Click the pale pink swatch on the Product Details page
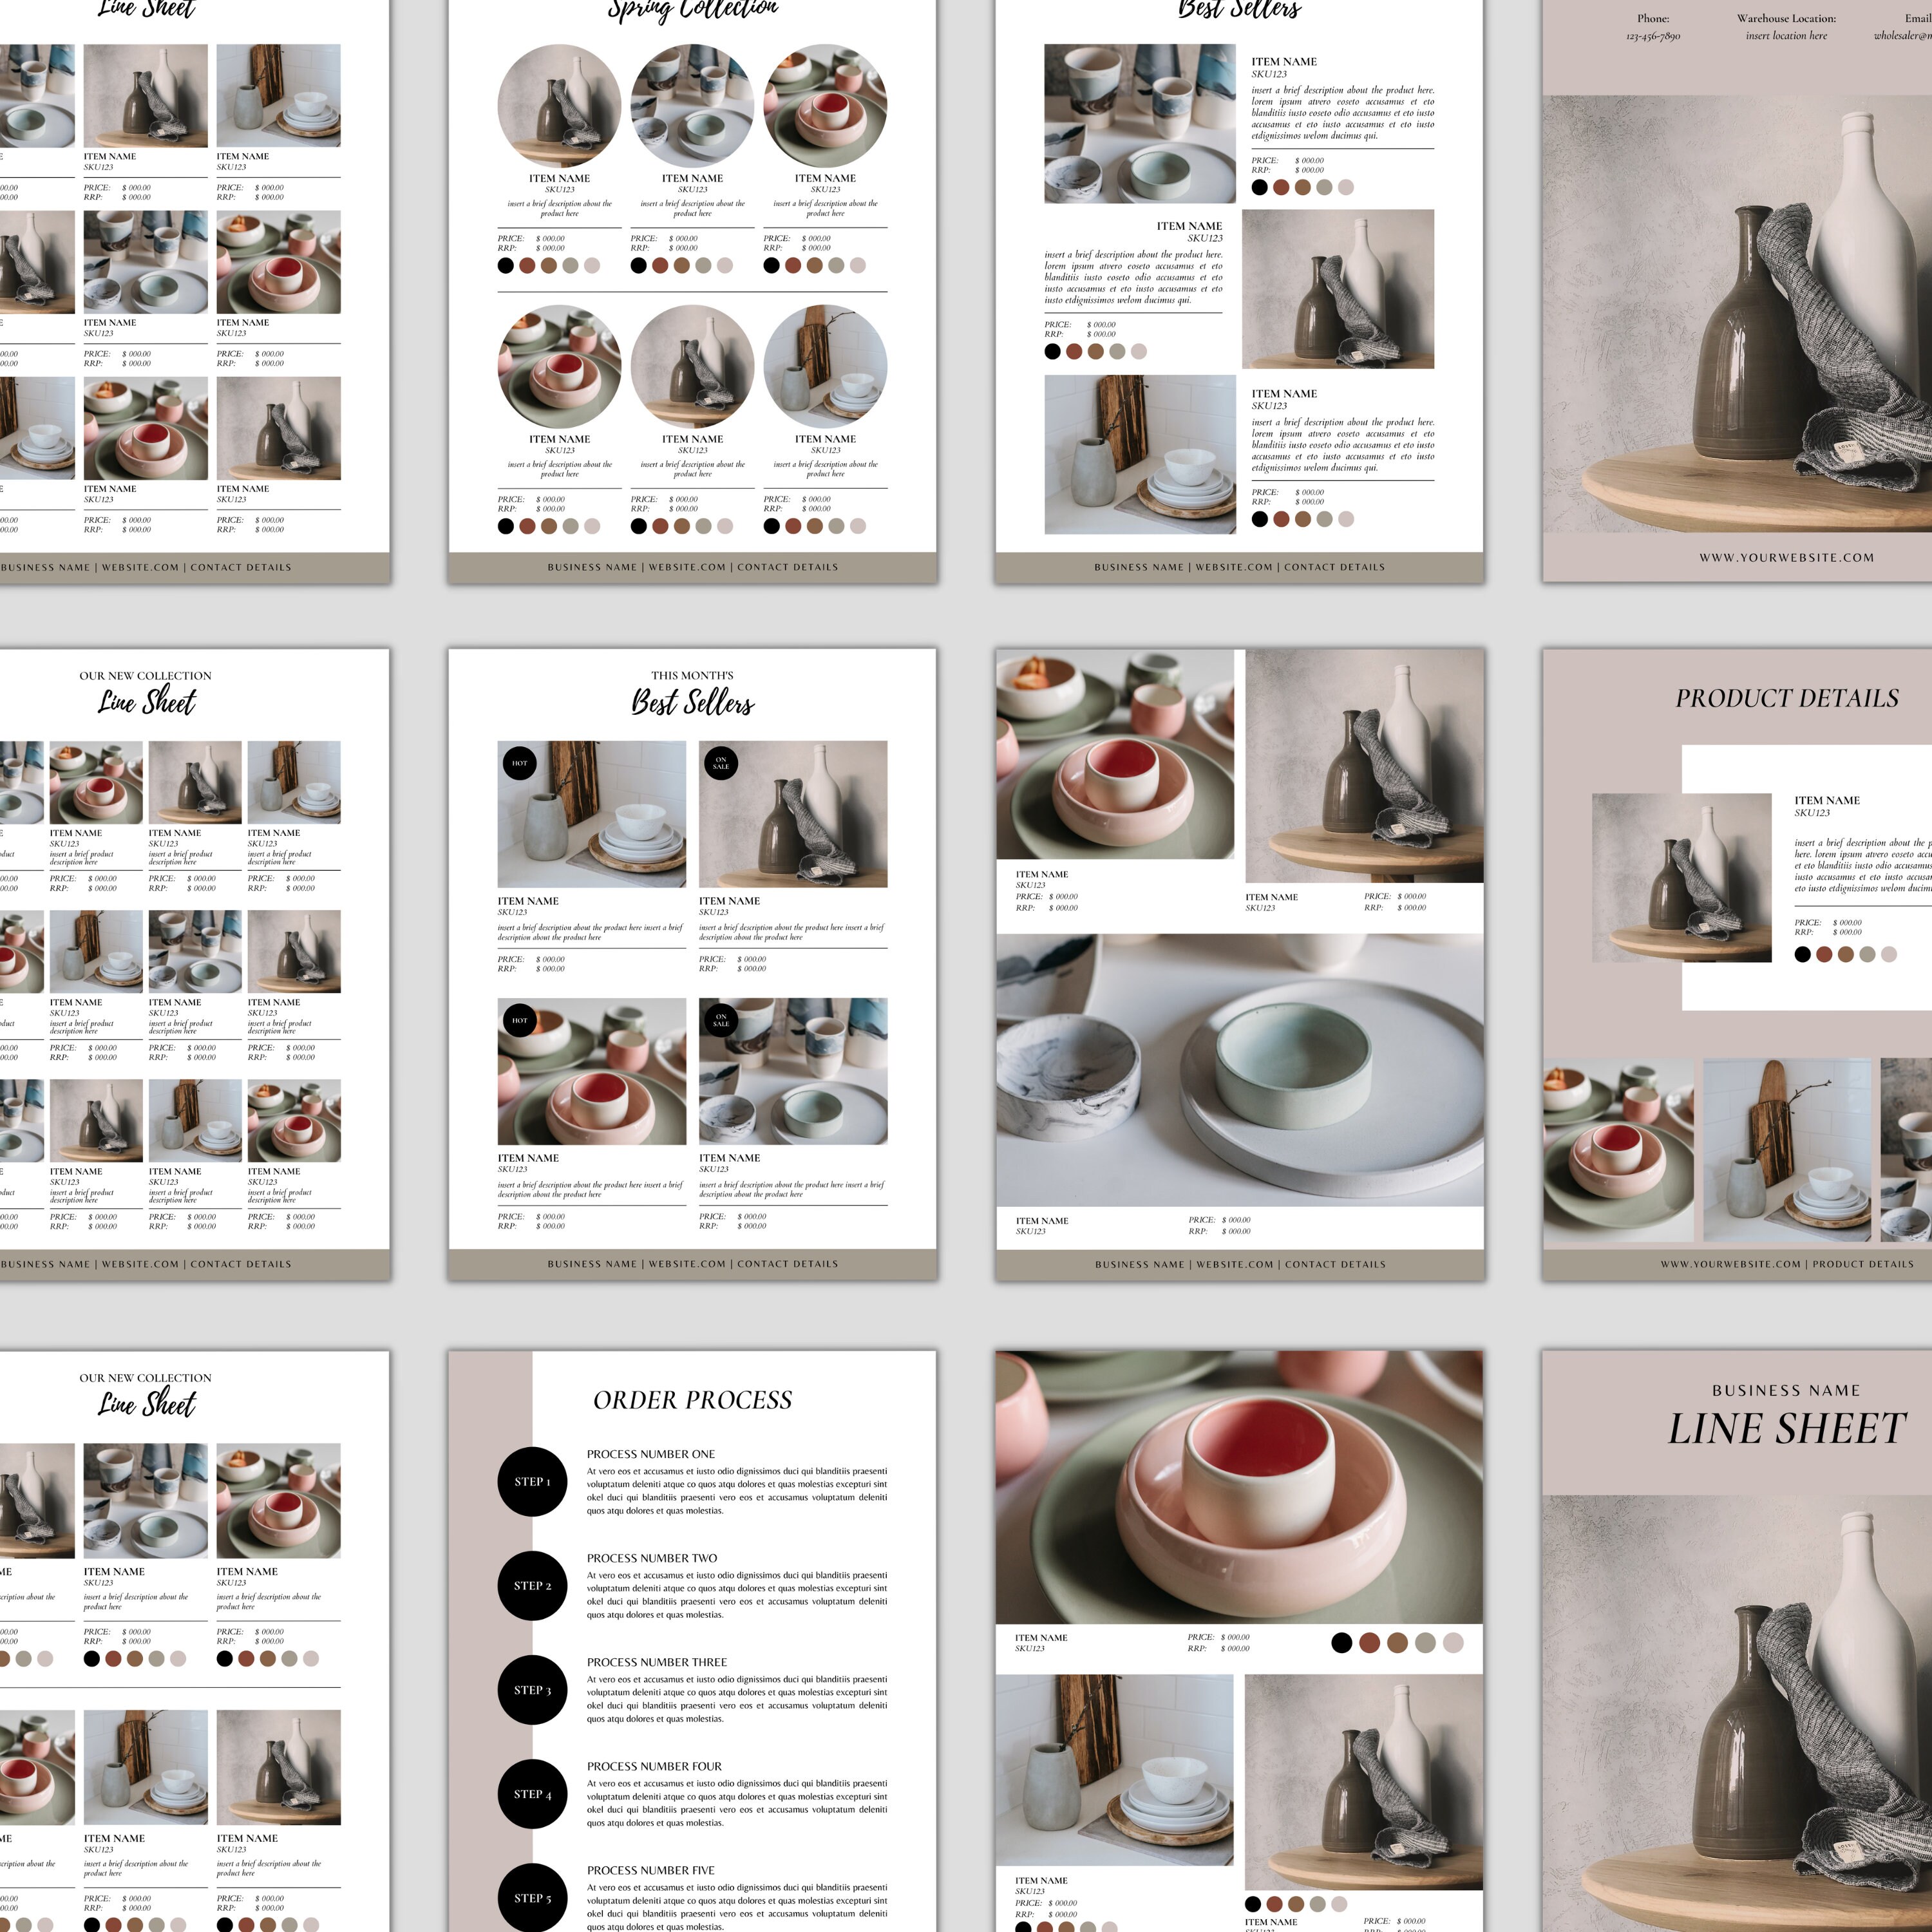 tap(1889, 954)
